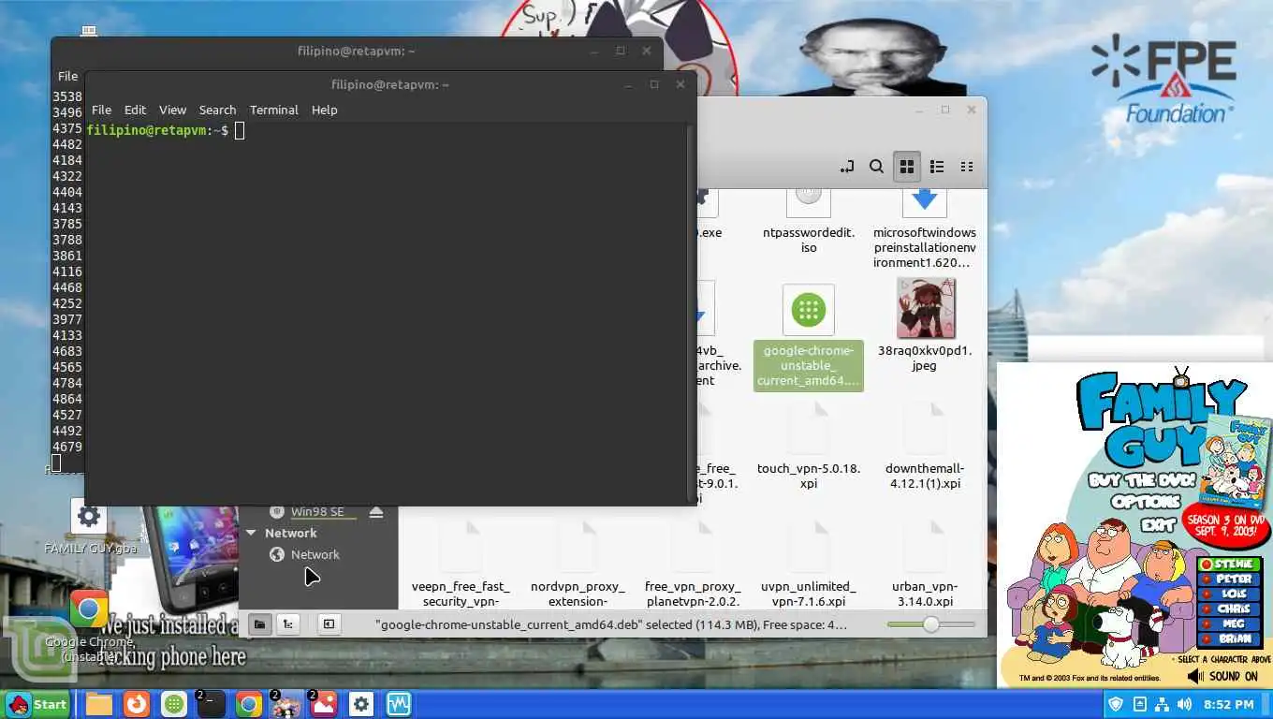Open the Edit menu in terminal
The image size is (1273, 719).
click(x=135, y=110)
